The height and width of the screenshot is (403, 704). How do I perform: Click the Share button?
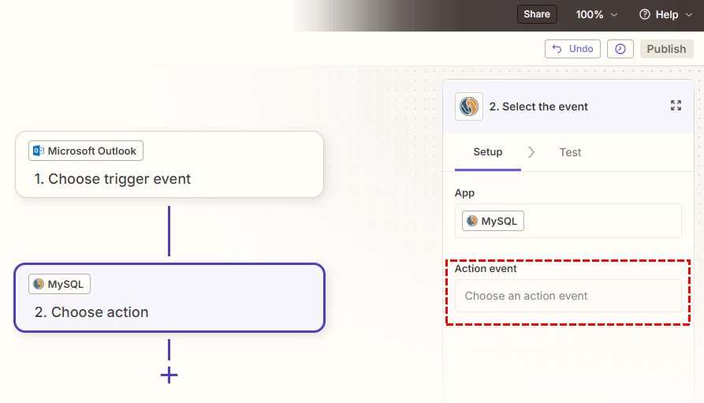click(x=537, y=14)
